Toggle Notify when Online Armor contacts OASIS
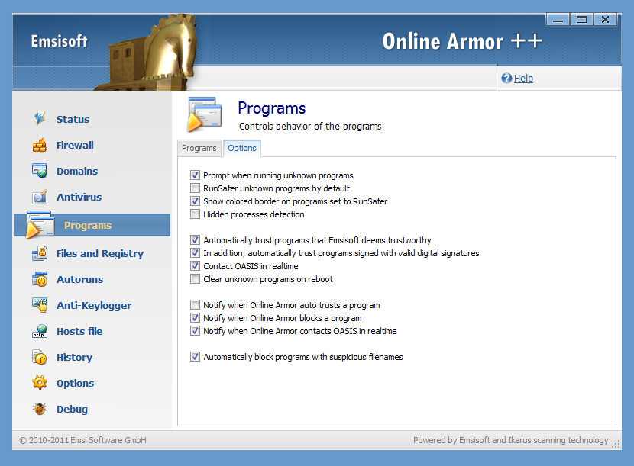This screenshot has height=466, width=634. (x=195, y=330)
